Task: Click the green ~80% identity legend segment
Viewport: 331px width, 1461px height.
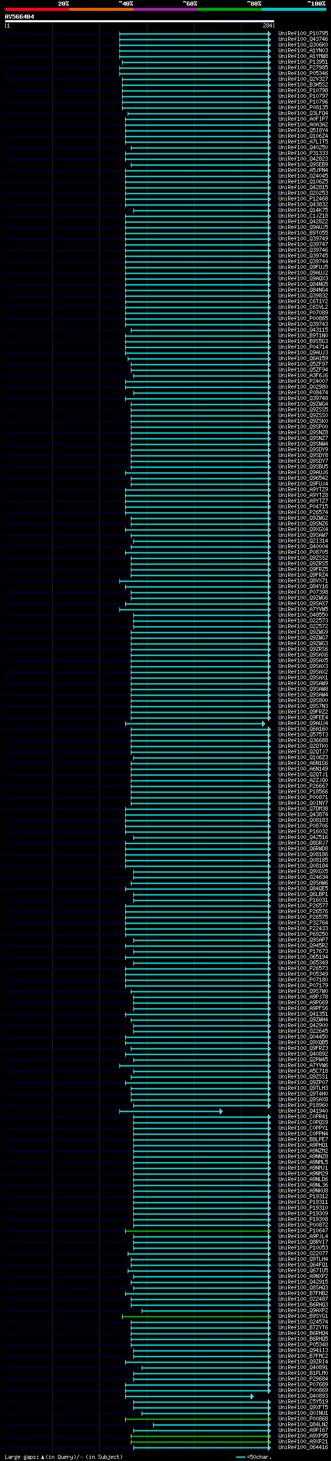Action: 230,10
